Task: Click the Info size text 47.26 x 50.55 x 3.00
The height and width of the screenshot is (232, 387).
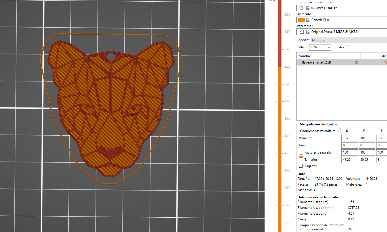Action: [x=328, y=179]
